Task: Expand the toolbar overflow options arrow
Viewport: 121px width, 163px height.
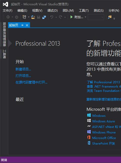Action: click(x=114, y=19)
